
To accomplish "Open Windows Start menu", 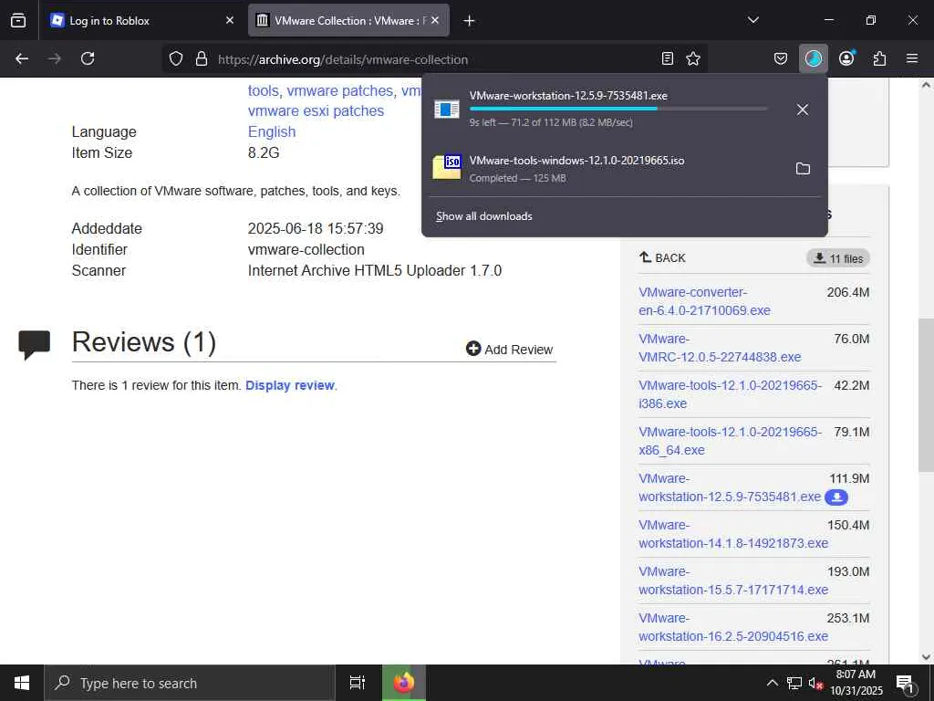I will point(22,683).
